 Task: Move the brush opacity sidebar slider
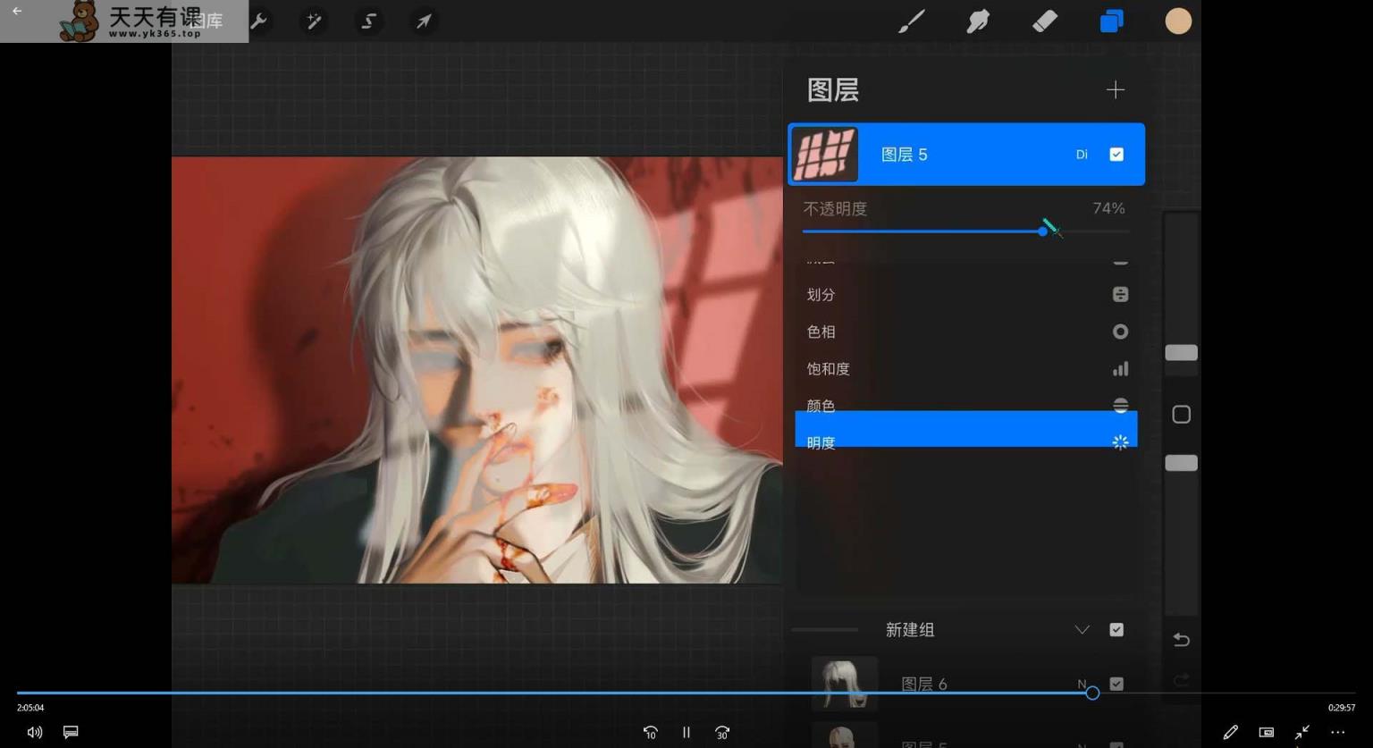click(x=1181, y=463)
